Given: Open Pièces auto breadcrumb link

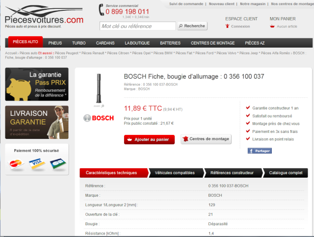Looking at the screenshot, I should (x=28, y=53).
